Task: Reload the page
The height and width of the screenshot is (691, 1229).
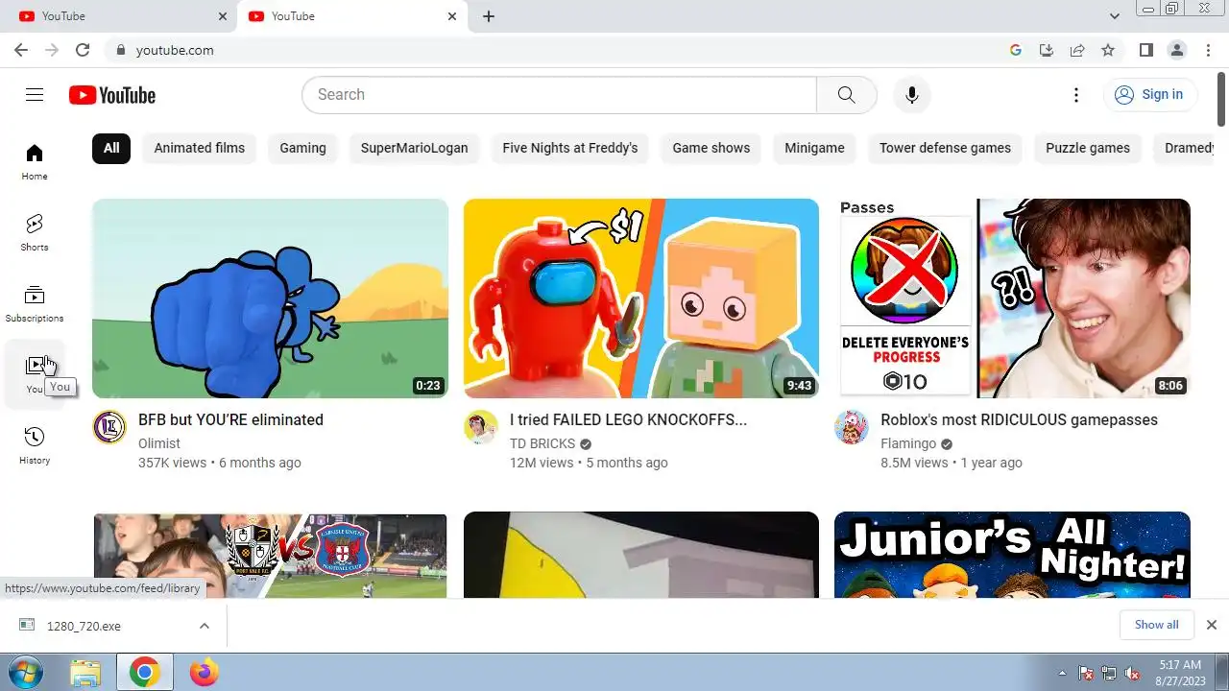Action: (83, 50)
